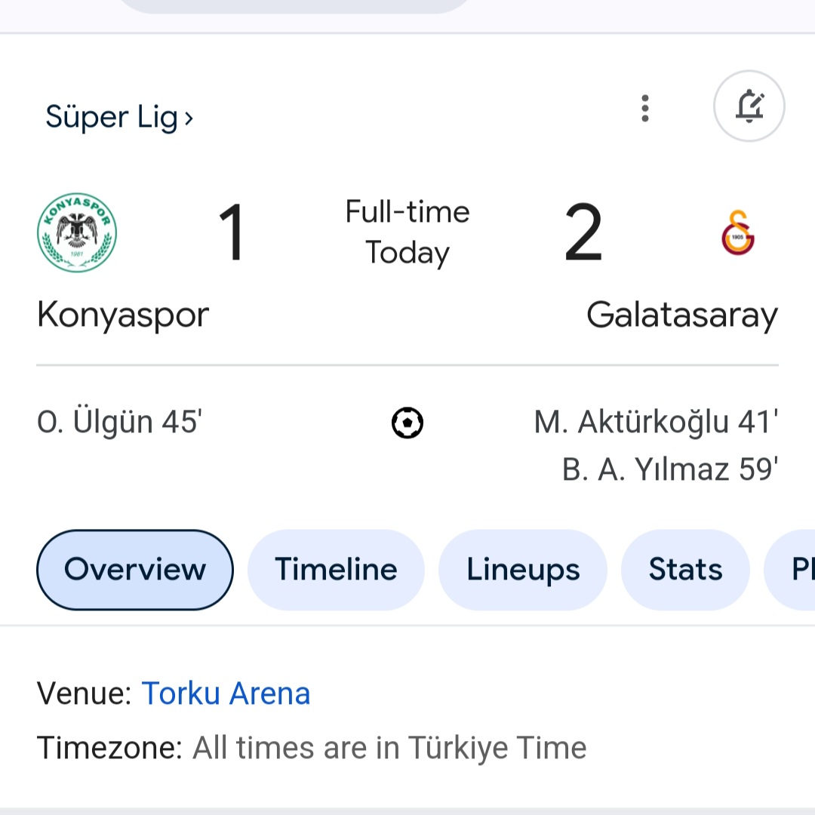Tap the Galatasaray club logo
This screenshot has height=815, width=815.
click(738, 232)
